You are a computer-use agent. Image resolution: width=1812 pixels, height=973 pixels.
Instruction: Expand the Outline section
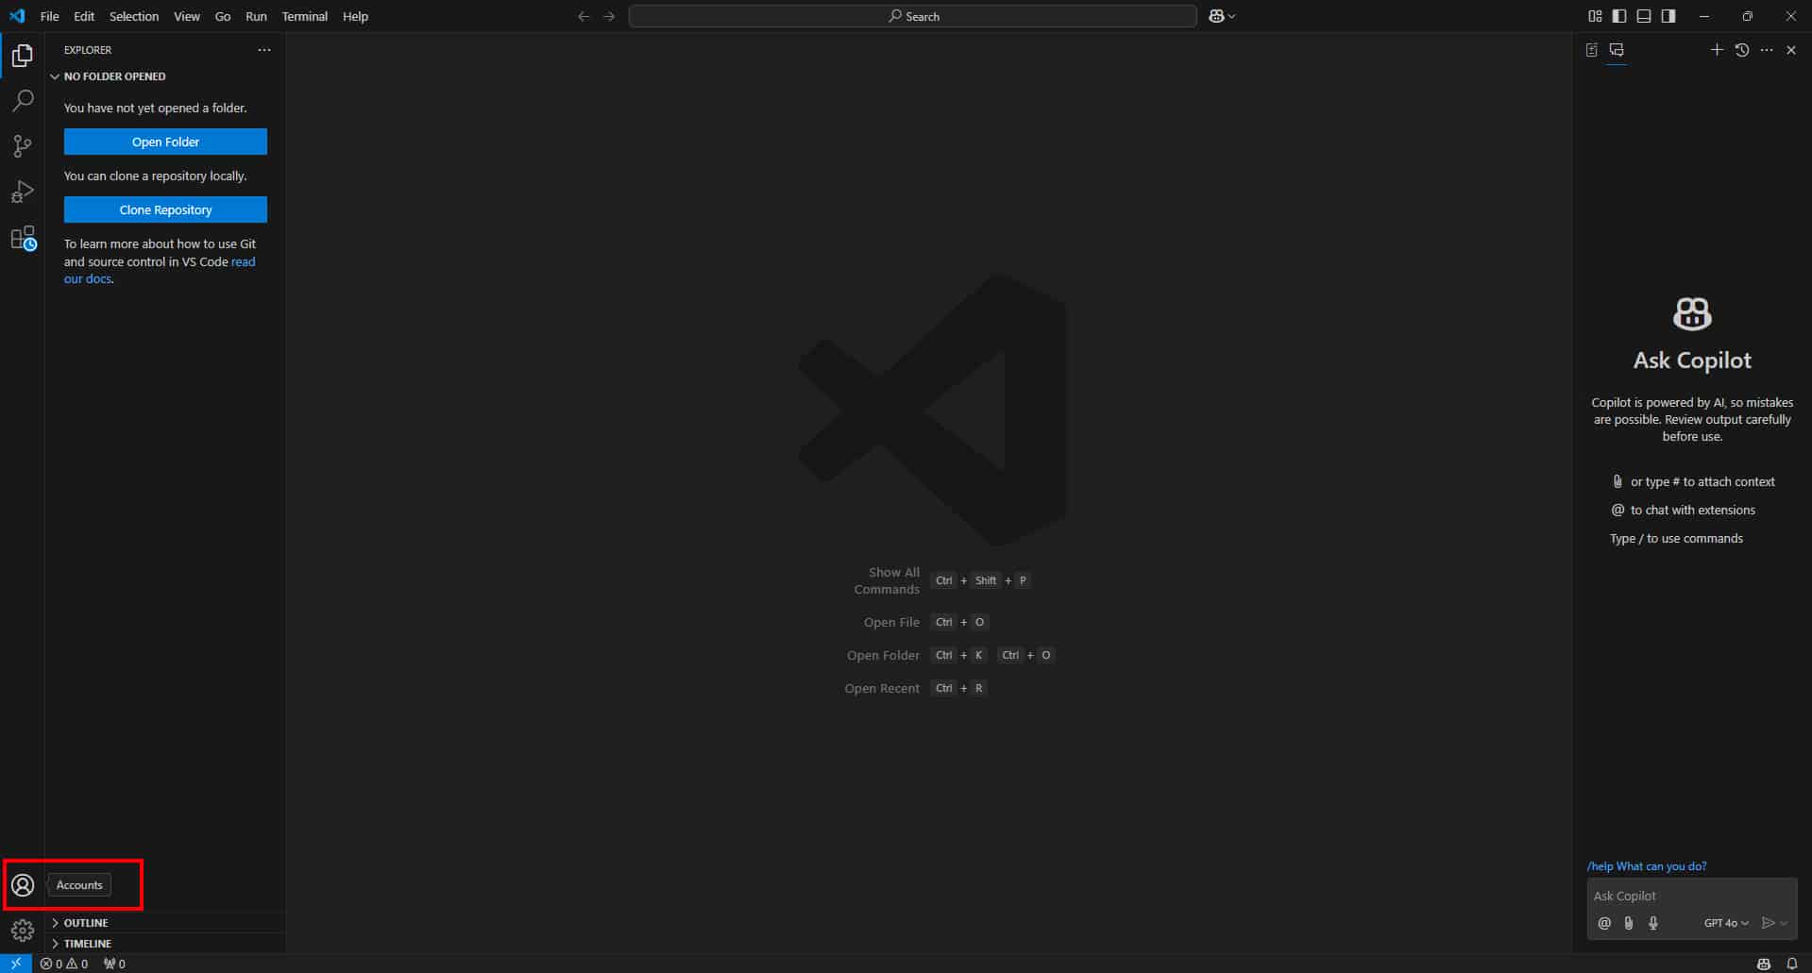(165, 923)
